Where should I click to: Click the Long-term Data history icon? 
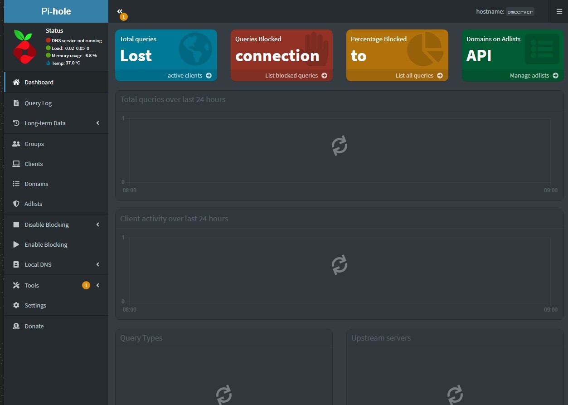click(16, 123)
